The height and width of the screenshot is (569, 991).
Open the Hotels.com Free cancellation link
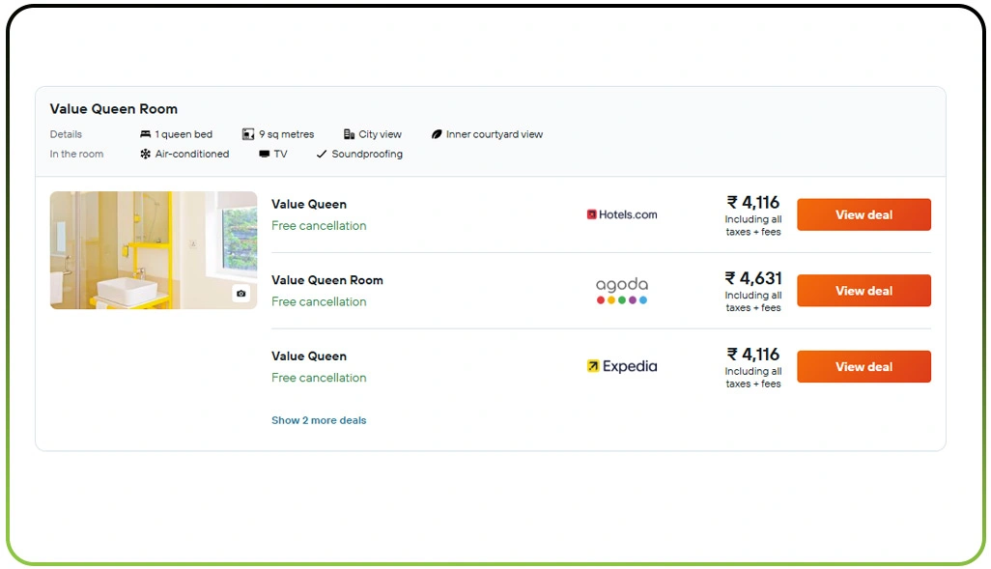pyautogui.click(x=319, y=225)
